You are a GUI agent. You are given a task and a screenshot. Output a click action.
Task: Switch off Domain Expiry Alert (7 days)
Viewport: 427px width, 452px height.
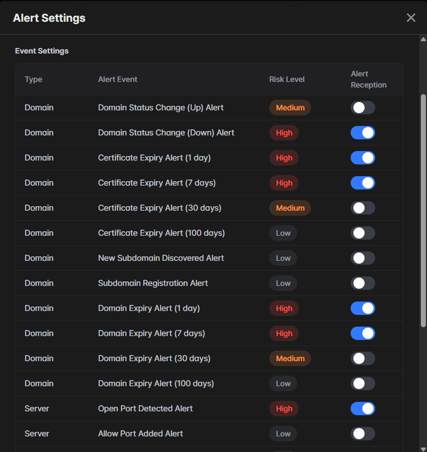pos(362,333)
